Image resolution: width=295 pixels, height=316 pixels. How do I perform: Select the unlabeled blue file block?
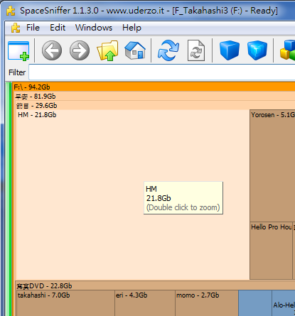(255, 303)
